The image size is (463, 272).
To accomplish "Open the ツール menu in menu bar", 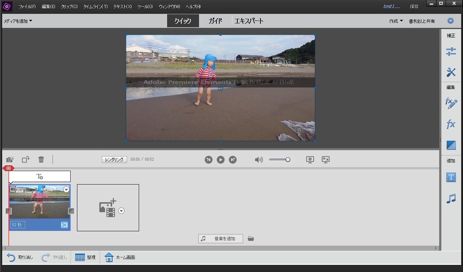I will [x=144, y=6].
